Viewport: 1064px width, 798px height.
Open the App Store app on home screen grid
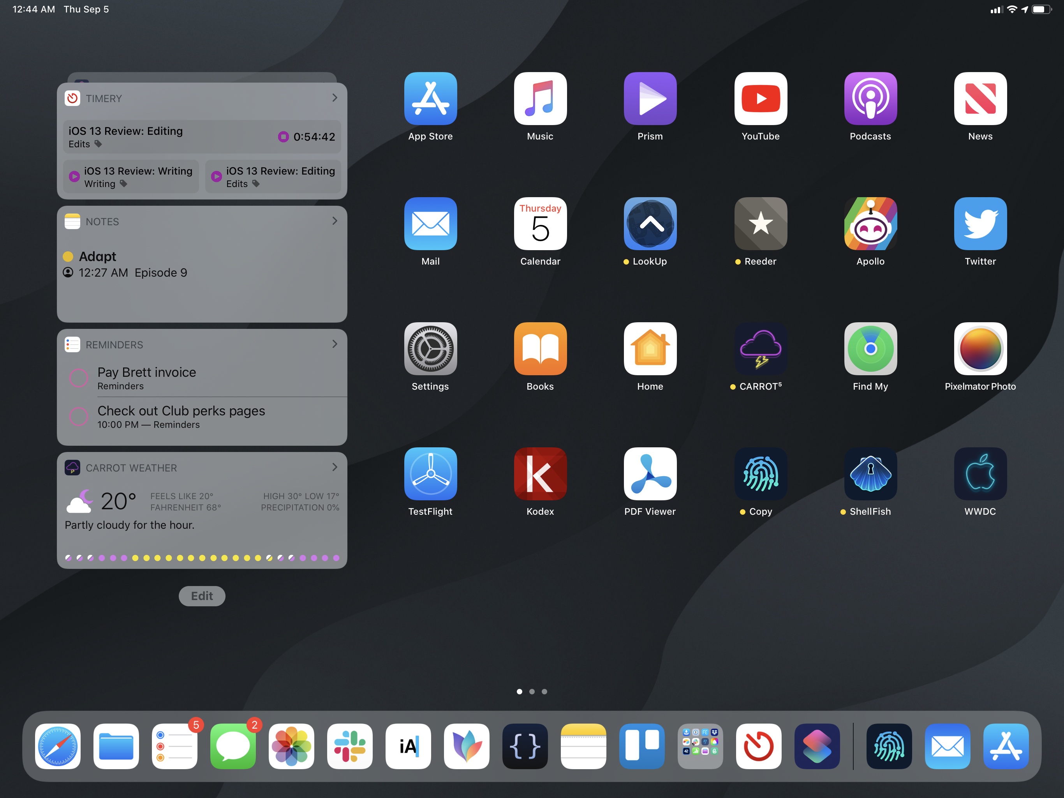click(x=430, y=99)
